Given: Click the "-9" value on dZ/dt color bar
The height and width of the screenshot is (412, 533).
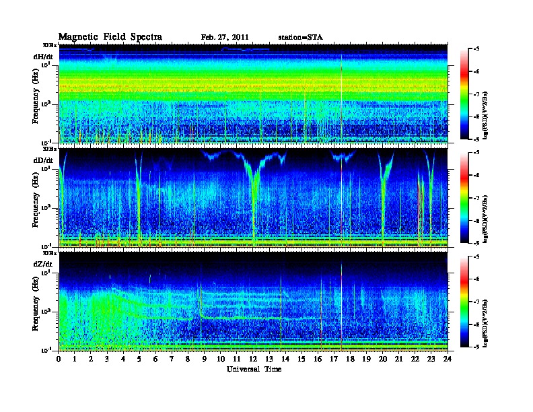Looking at the screenshot, I should (476, 347).
